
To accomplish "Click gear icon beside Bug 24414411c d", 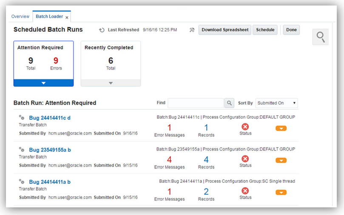I will (22, 117).
